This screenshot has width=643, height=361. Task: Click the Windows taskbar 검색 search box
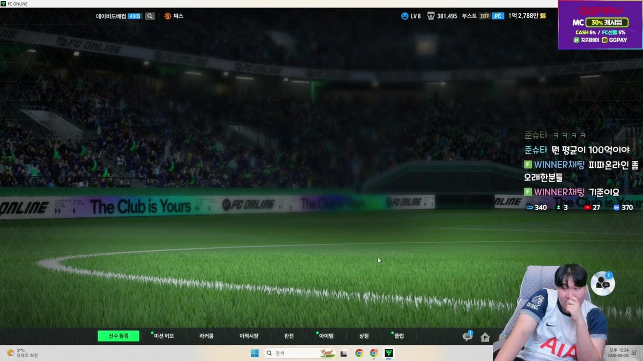(x=300, y=353)
